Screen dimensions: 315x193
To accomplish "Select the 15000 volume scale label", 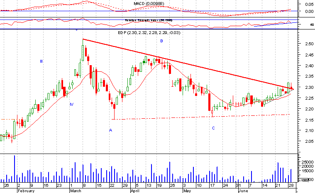I will click(308, 171).
